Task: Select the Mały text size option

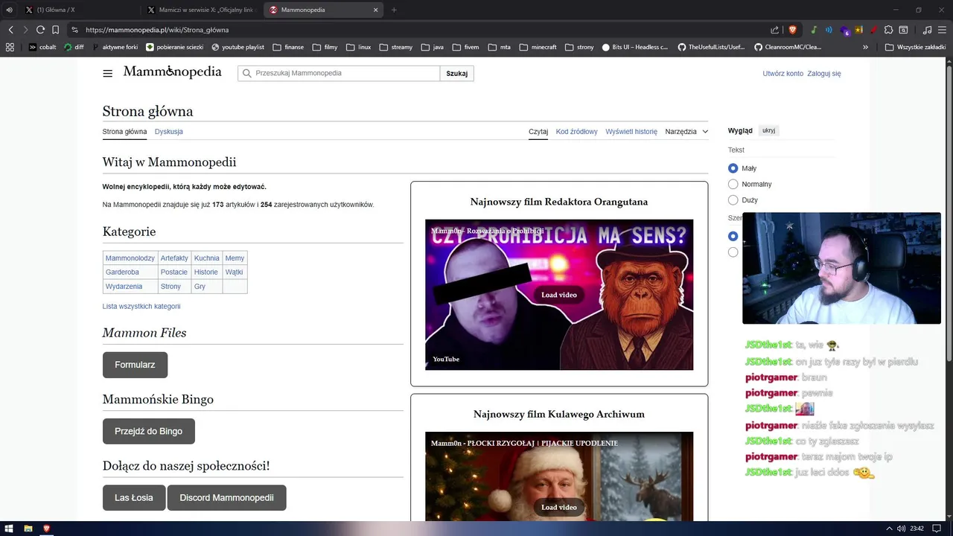Action: click(733, 168)
